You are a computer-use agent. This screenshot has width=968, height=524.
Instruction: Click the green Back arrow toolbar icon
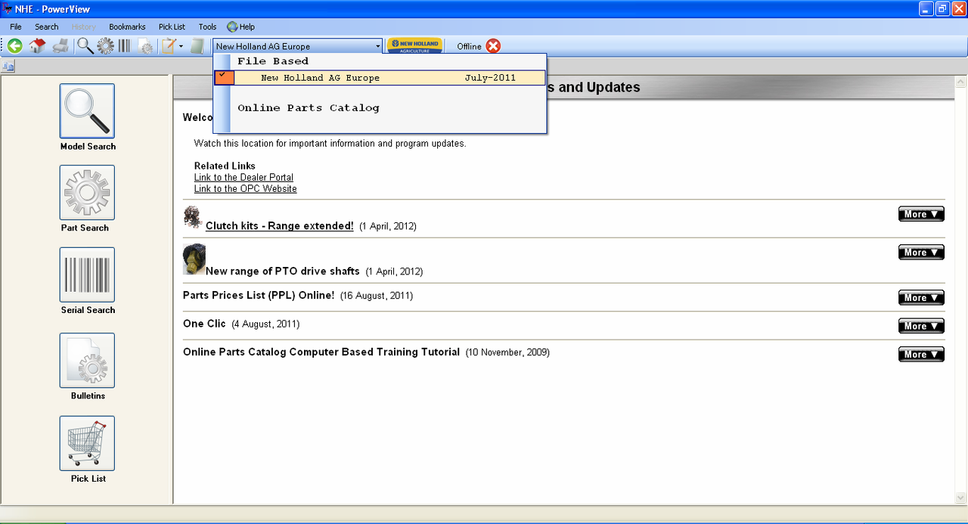(x=14, y=46)
